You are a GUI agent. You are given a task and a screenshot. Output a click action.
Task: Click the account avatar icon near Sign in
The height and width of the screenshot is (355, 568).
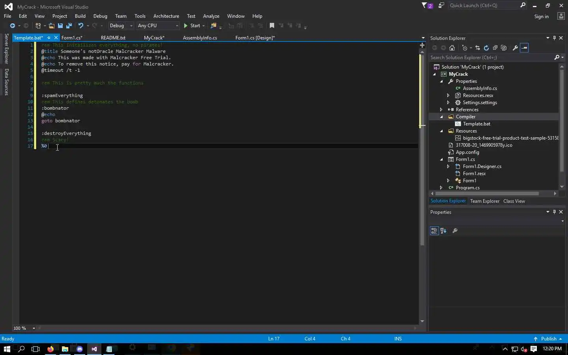pyautogui.click(x=561, y=16)
